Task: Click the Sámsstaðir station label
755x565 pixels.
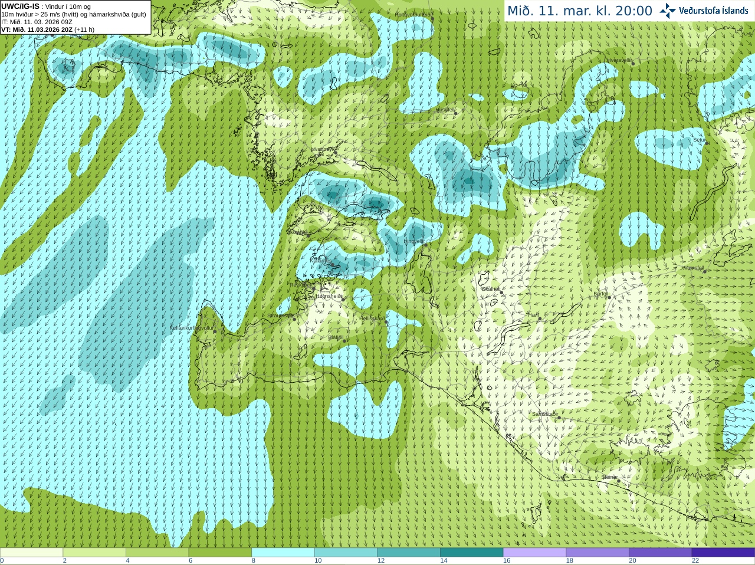Action: click(x=544, y=414)
